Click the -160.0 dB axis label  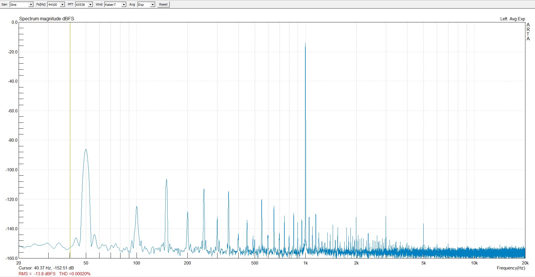pyautogui.click(x=12, y=258)
